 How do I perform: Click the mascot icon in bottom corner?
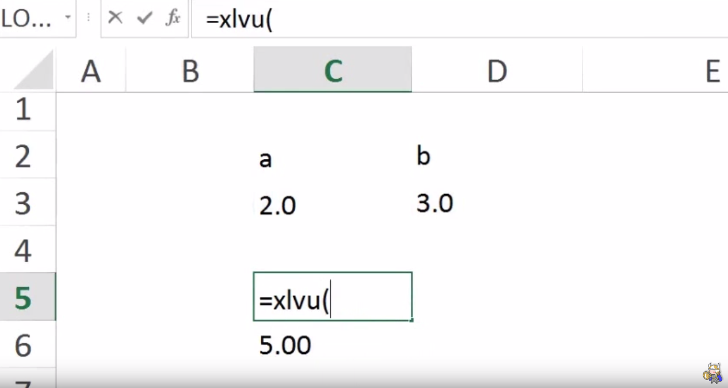coord(712,373)
